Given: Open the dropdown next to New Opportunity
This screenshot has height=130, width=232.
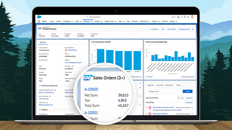Looking at the screenshot, I should coord(193,29).
